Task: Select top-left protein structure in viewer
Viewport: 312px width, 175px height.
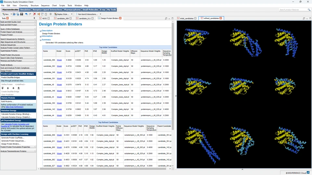Action: click(196, 37)
